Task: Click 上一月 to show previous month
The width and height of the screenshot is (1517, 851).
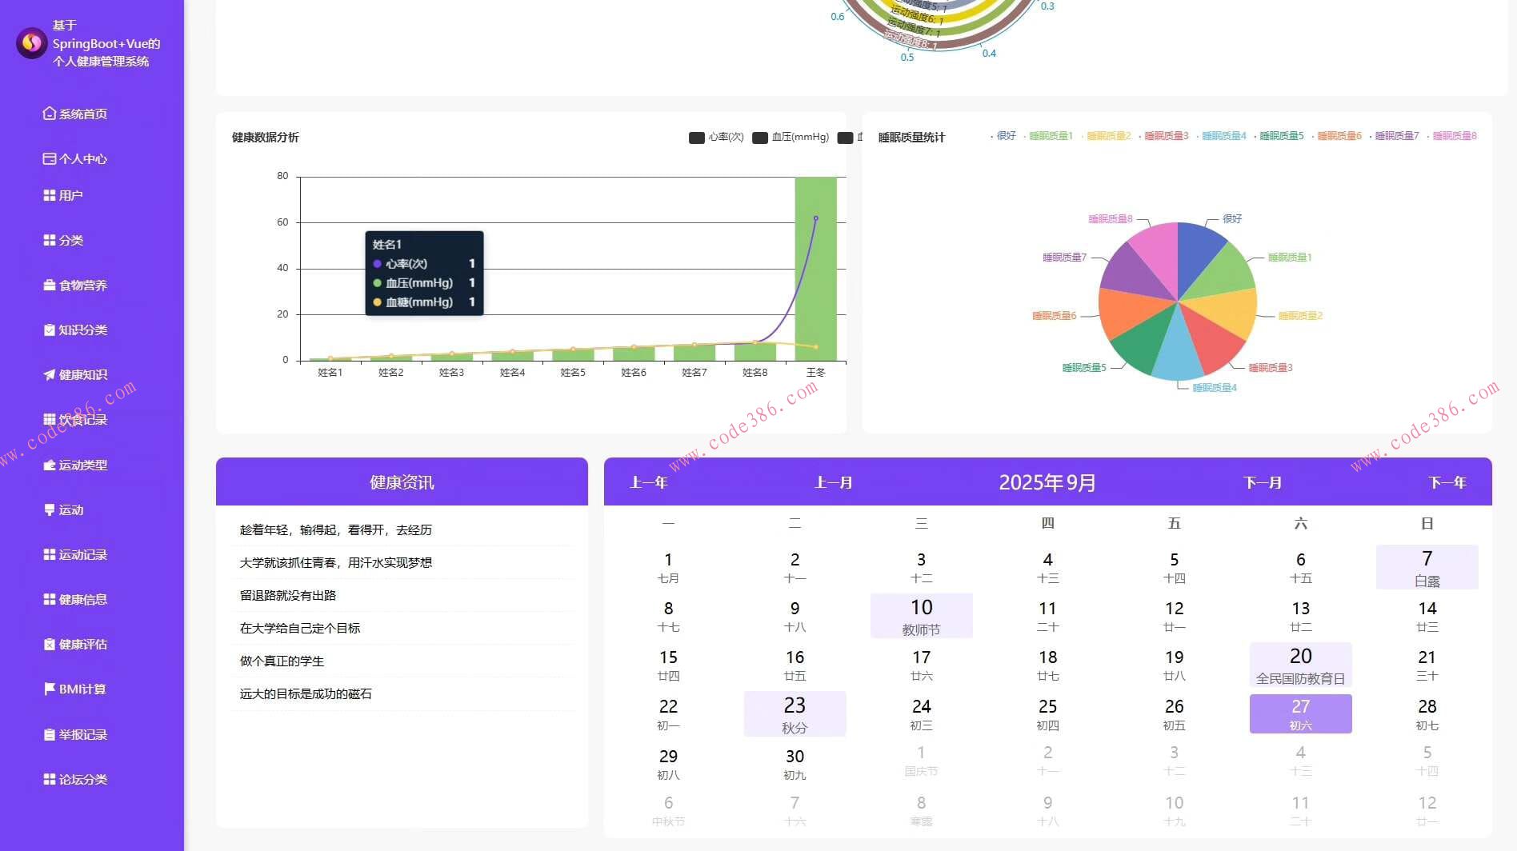Action: click(x=833, y=482)
